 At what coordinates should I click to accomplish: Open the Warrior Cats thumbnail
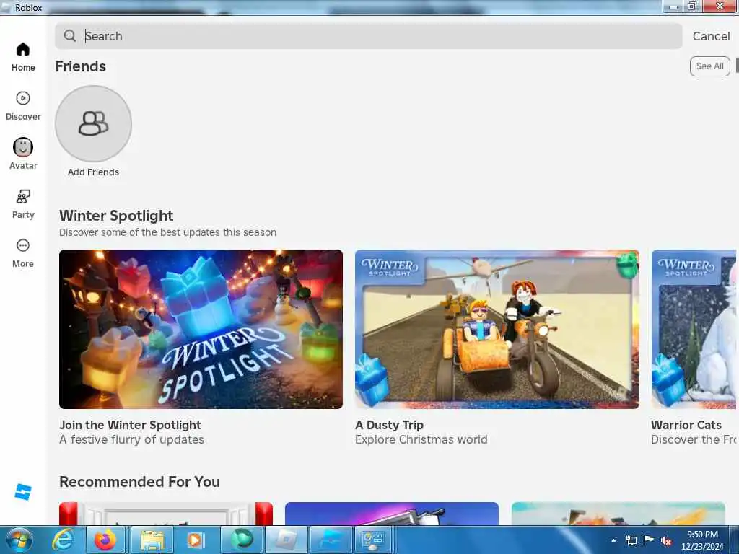pyautogui.click(x=694, y=329)
